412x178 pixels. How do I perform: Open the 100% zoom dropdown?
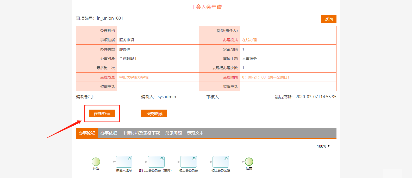coord(323,146)
